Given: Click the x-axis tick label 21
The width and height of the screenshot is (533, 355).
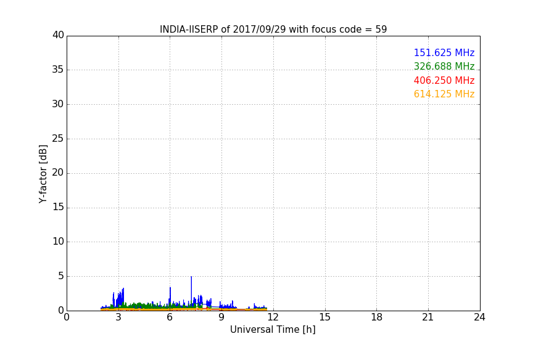Looking at the screenshot, I should pos(428,317).
